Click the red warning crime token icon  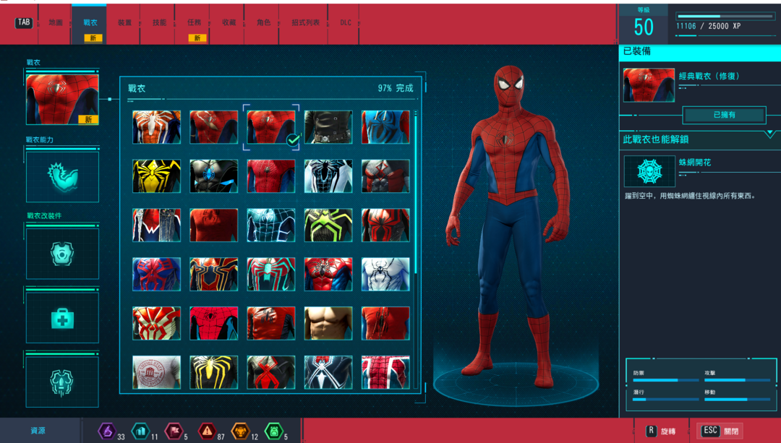[x=208, y=431]
